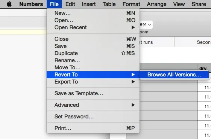Expand the Export To submenu
Image resolution: width=211 pixels, height=139 pixels.
[93, 82]
